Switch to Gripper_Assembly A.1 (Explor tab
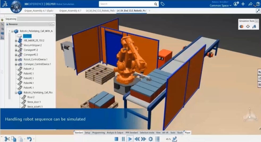This screenshot has height=142, width=261. (x=39, y=11)
